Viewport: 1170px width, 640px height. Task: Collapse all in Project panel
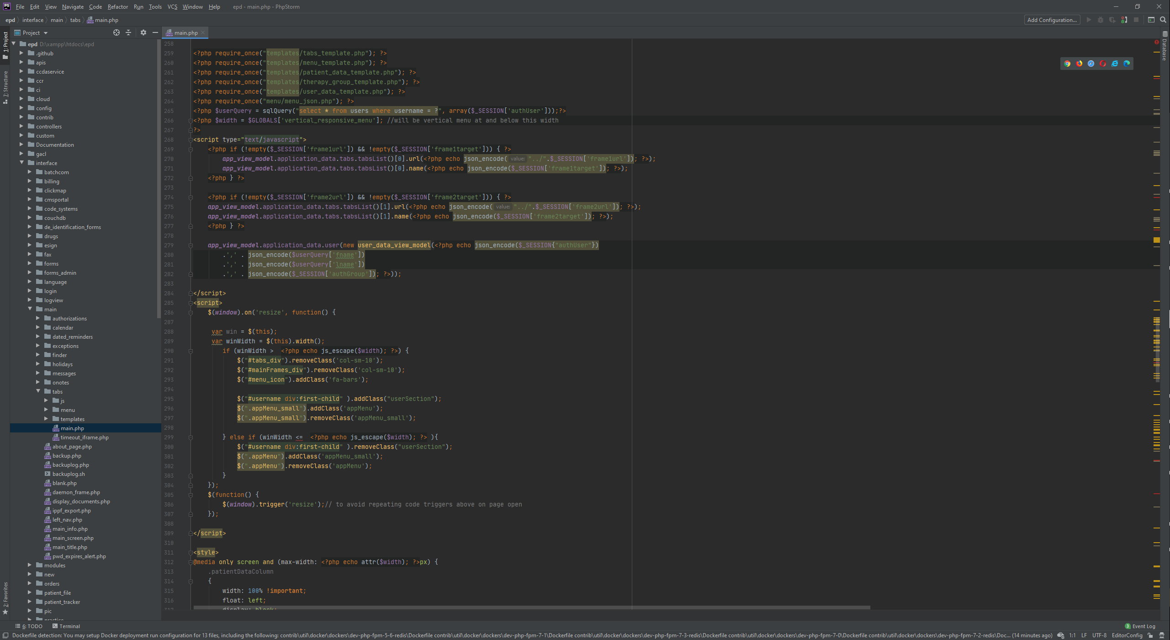coord(128,32)
